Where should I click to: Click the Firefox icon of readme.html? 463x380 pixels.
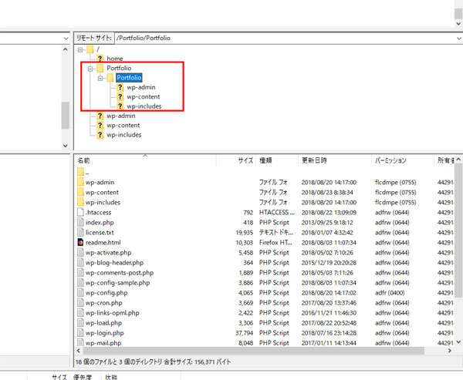[80, 243]
